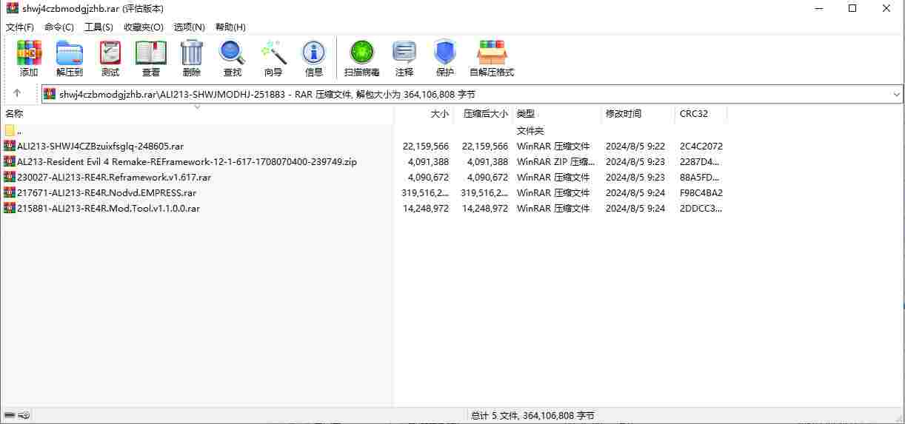
Task: Click the 文件夹 type cell
Action: coord(530,131)
